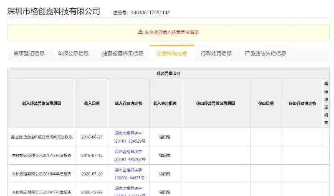This screenshot has width=334, height=196.
Task: Open decision link 〔2018〕324529号
Action: tap(129, 137)
